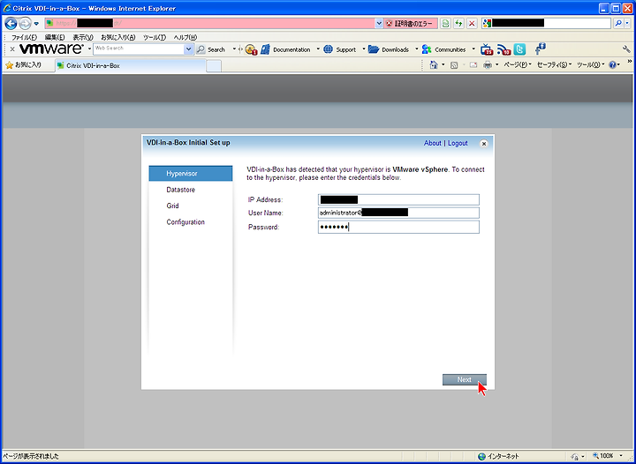Click the Next button
The height and width of the screenshot is (464, 636).
465,379
